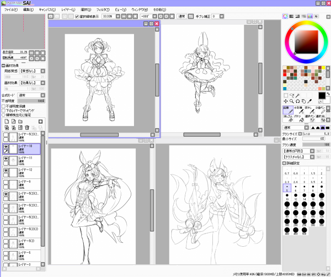Viewport: 331px width, 277px height.
Task: Create a new normal layer
Action: (x=7, y=121)
